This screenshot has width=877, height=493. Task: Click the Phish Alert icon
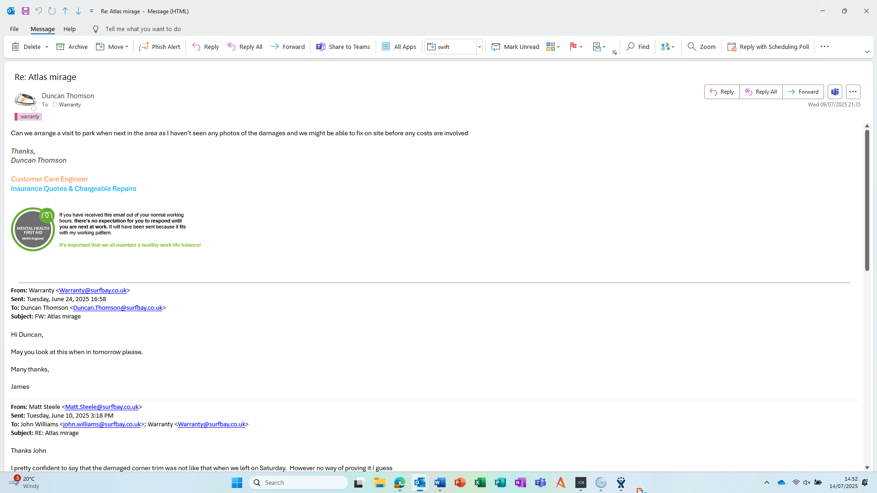coord(144,47)
